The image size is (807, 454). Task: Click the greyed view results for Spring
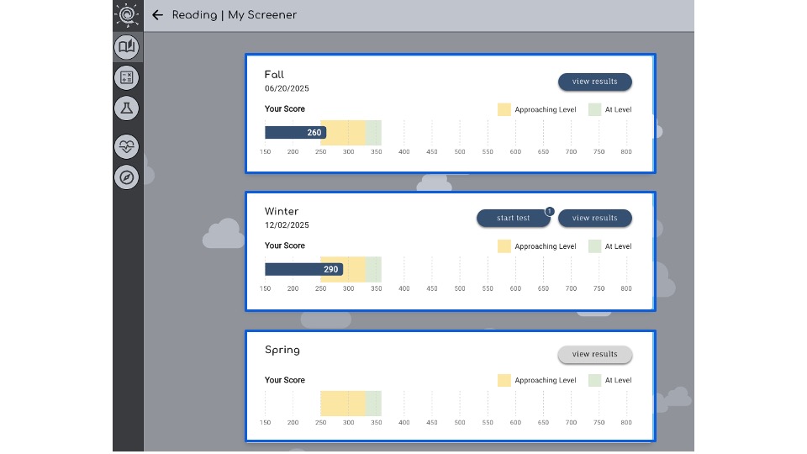tap(595, 354)
